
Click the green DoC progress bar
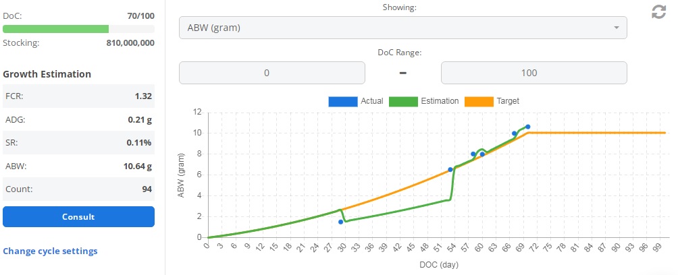point(55,29)
